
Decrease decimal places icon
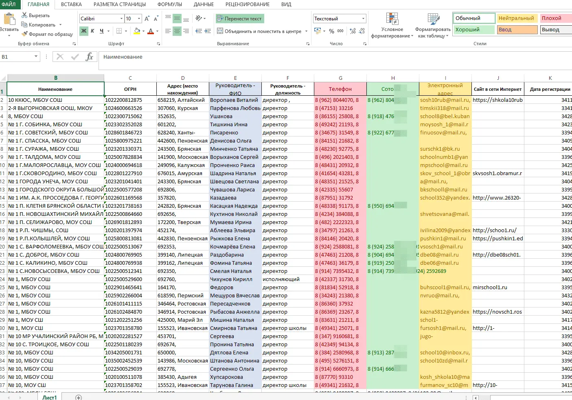pos(362,31)
